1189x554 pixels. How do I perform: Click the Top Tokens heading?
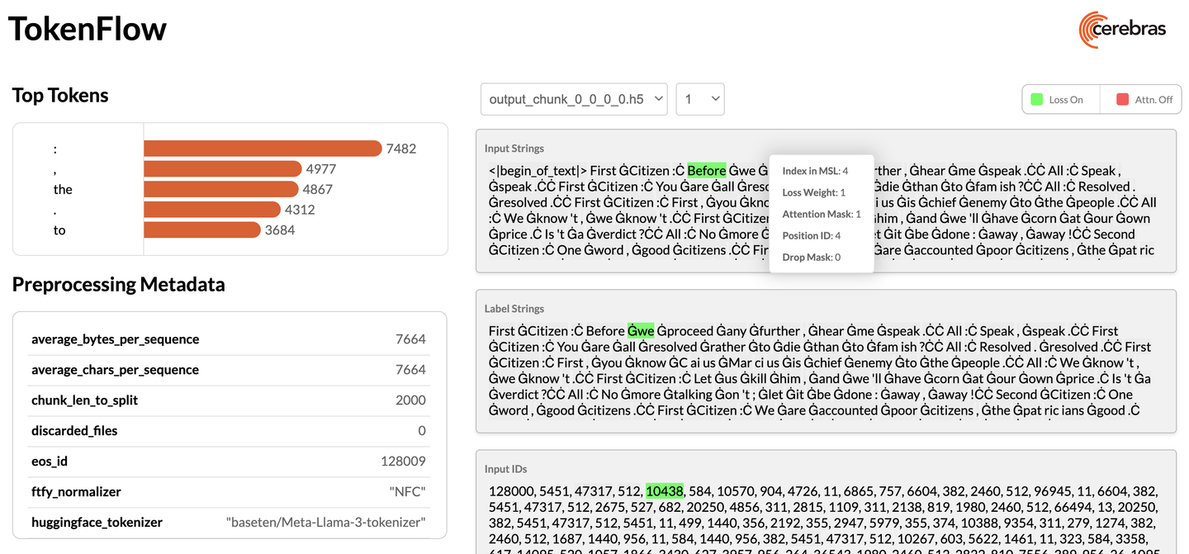pyautogui.click(x=60, y=95)
